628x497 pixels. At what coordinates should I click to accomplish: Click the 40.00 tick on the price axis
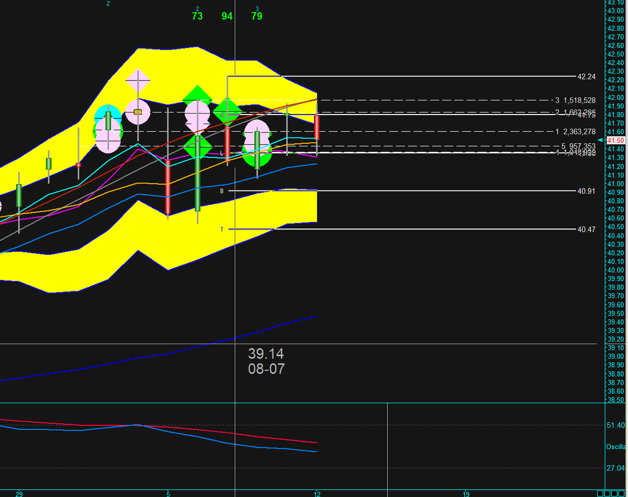pos(616,270)
